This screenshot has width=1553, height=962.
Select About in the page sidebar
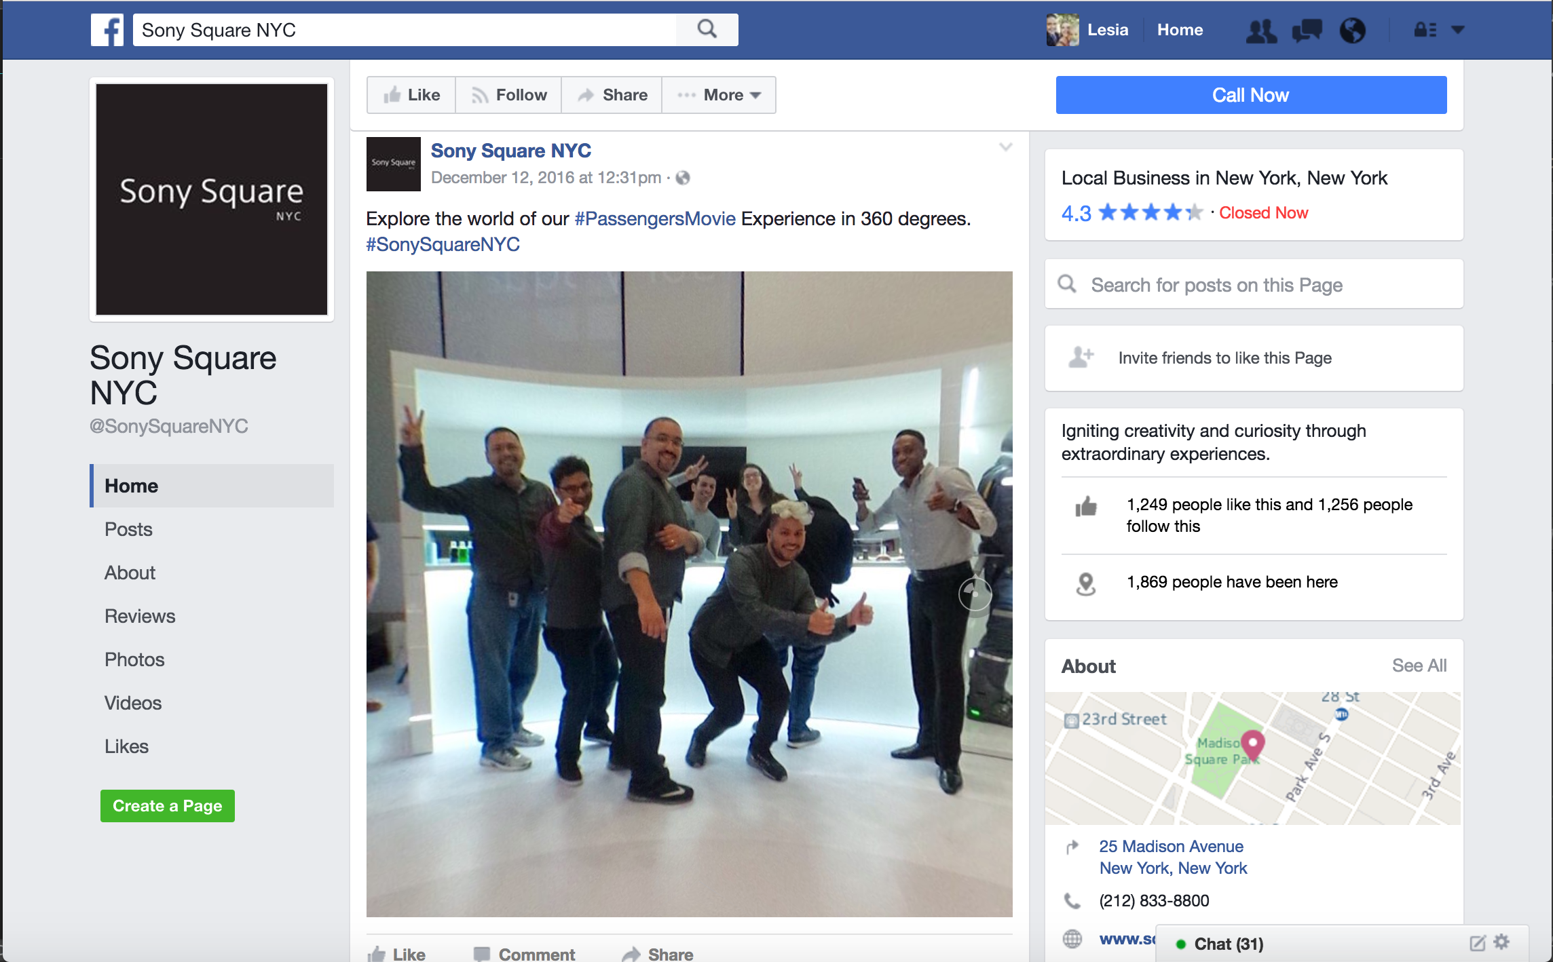point(212,573)
